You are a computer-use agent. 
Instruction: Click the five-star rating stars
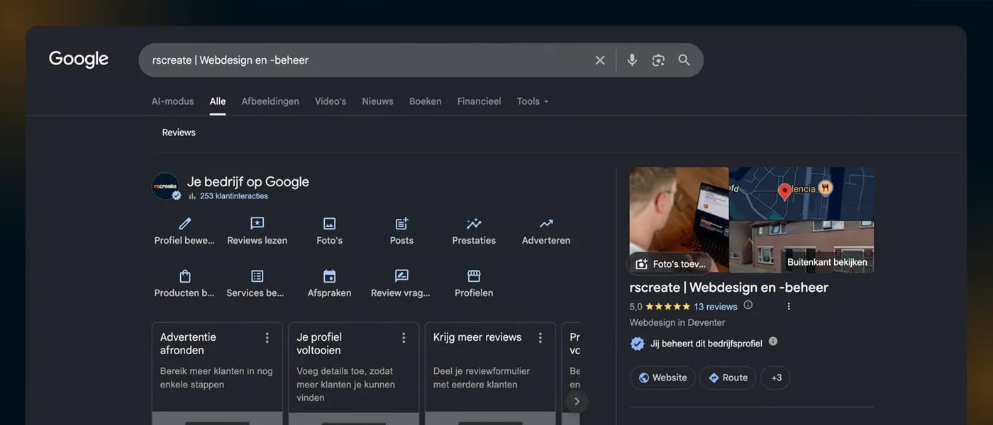(x=667, y=307)
